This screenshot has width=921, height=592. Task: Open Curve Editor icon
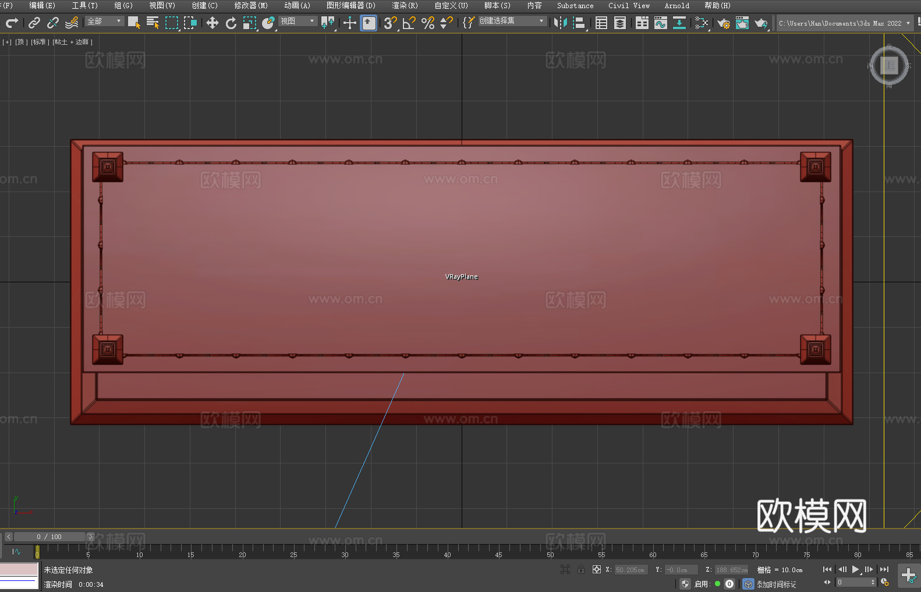[x=661, y=23]
